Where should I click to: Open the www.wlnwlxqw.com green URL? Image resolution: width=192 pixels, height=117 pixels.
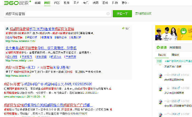pyautogui.click(x=15, y=97)
